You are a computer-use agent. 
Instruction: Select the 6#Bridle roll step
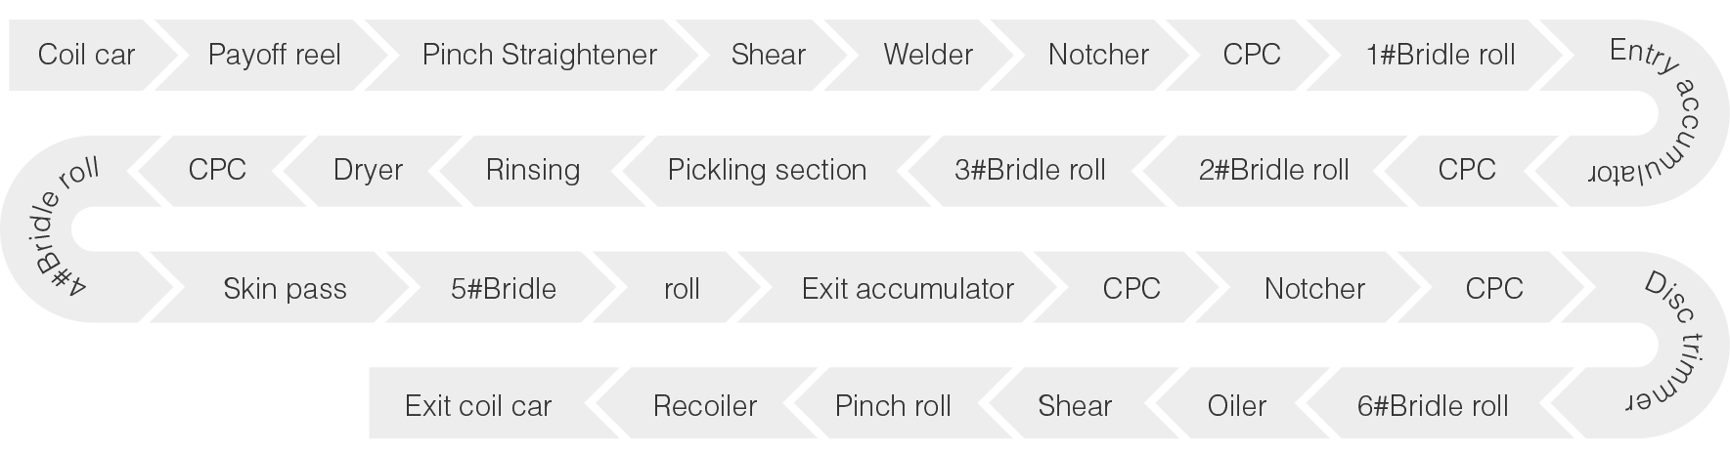1433,406
